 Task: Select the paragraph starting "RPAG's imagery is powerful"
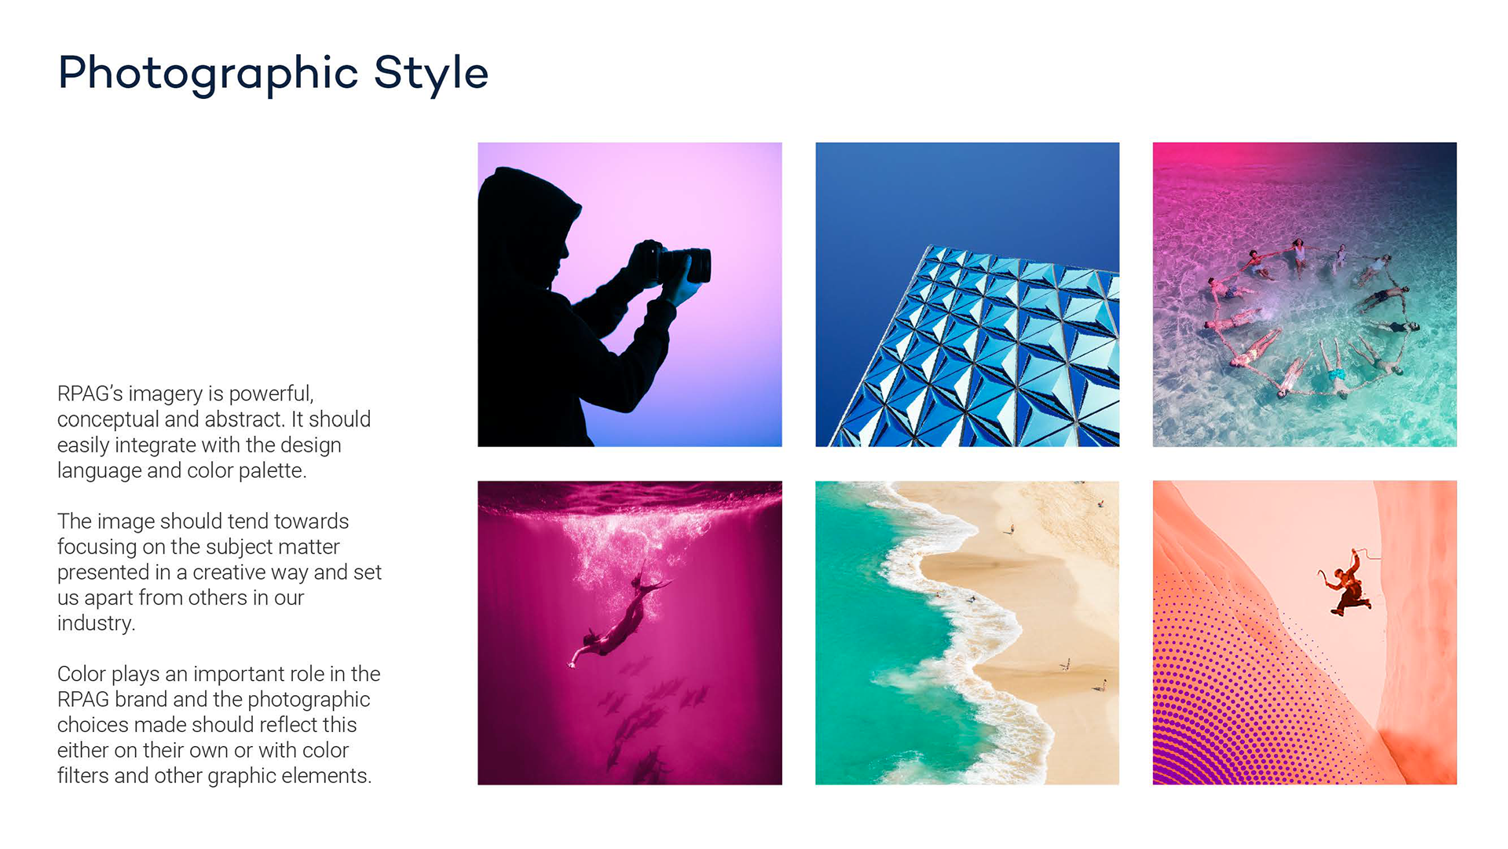(214, 432)
